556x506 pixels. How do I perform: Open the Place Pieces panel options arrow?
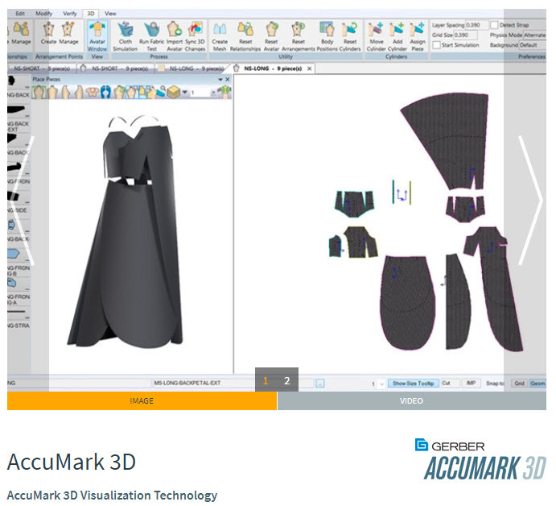tap(220, 79)
